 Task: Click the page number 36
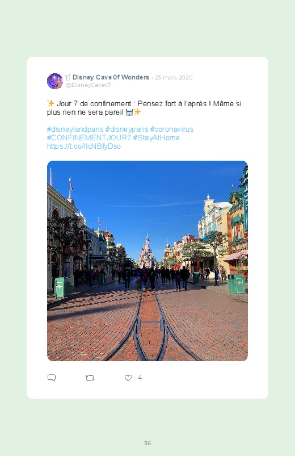(x=147, y=443)
